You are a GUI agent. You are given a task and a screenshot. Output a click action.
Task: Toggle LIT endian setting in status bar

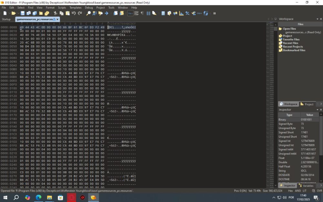tap(305, 191)
